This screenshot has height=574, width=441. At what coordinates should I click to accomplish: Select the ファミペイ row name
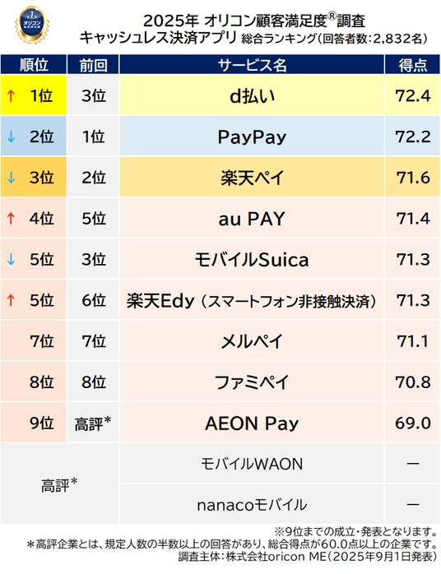pos(252,382)
